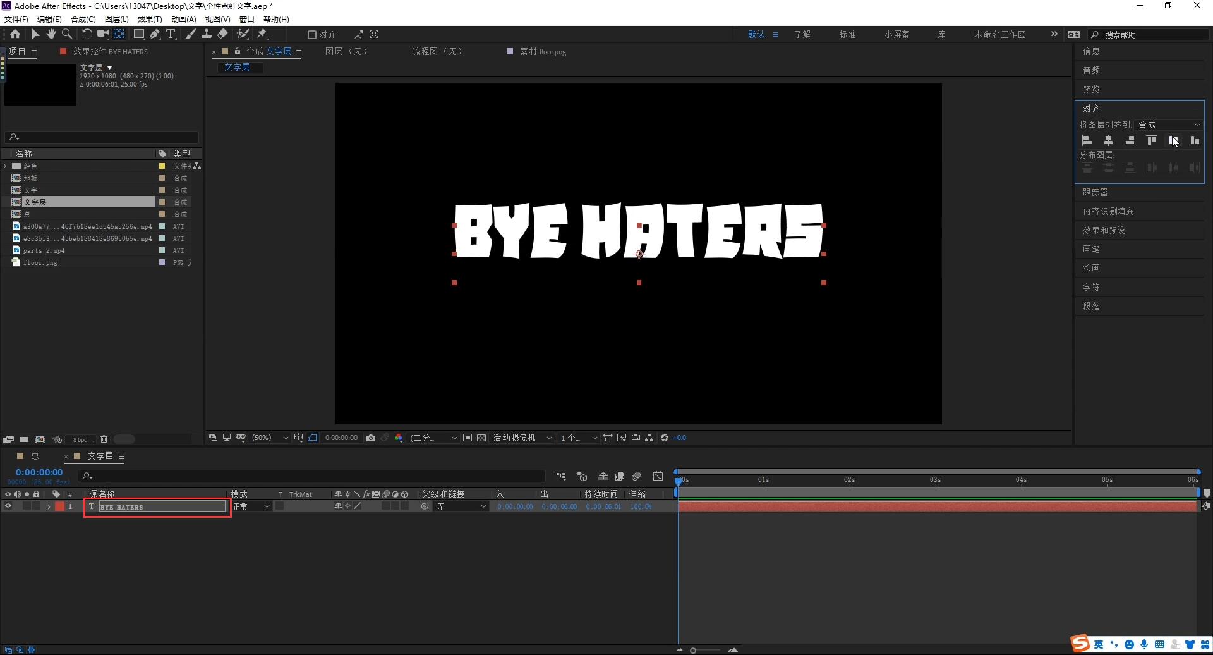
Task: Open the 将图层对齐到 合成 dropdown
Action: coord(1169,125)
